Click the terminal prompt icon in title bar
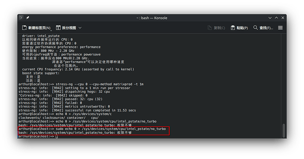304x159 pixels. click(x=21, y=18)
